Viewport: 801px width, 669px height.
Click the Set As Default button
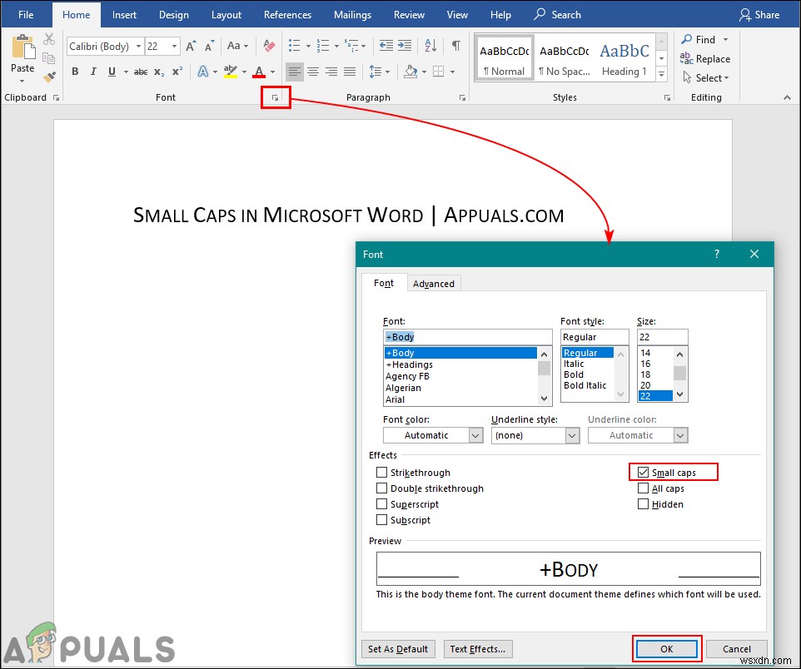[398, 649]
